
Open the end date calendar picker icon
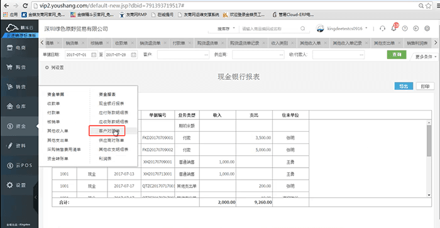(133, 55)
